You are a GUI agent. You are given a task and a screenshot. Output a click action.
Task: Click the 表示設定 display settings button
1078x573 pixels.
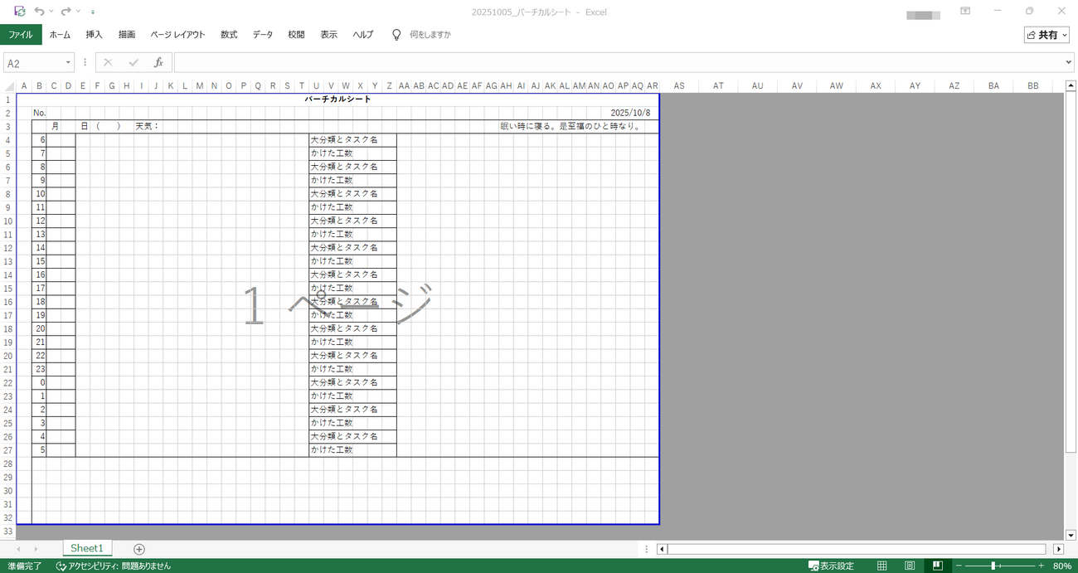(x=832, y=566)
